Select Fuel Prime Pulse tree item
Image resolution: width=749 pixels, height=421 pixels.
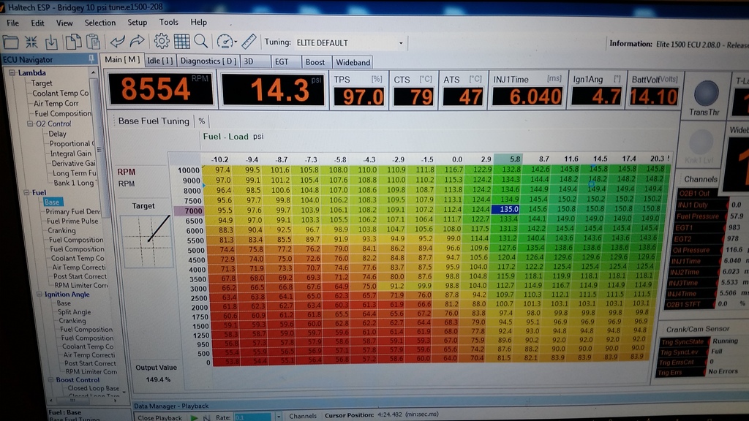pyautogui.click(x=72, y=221)
